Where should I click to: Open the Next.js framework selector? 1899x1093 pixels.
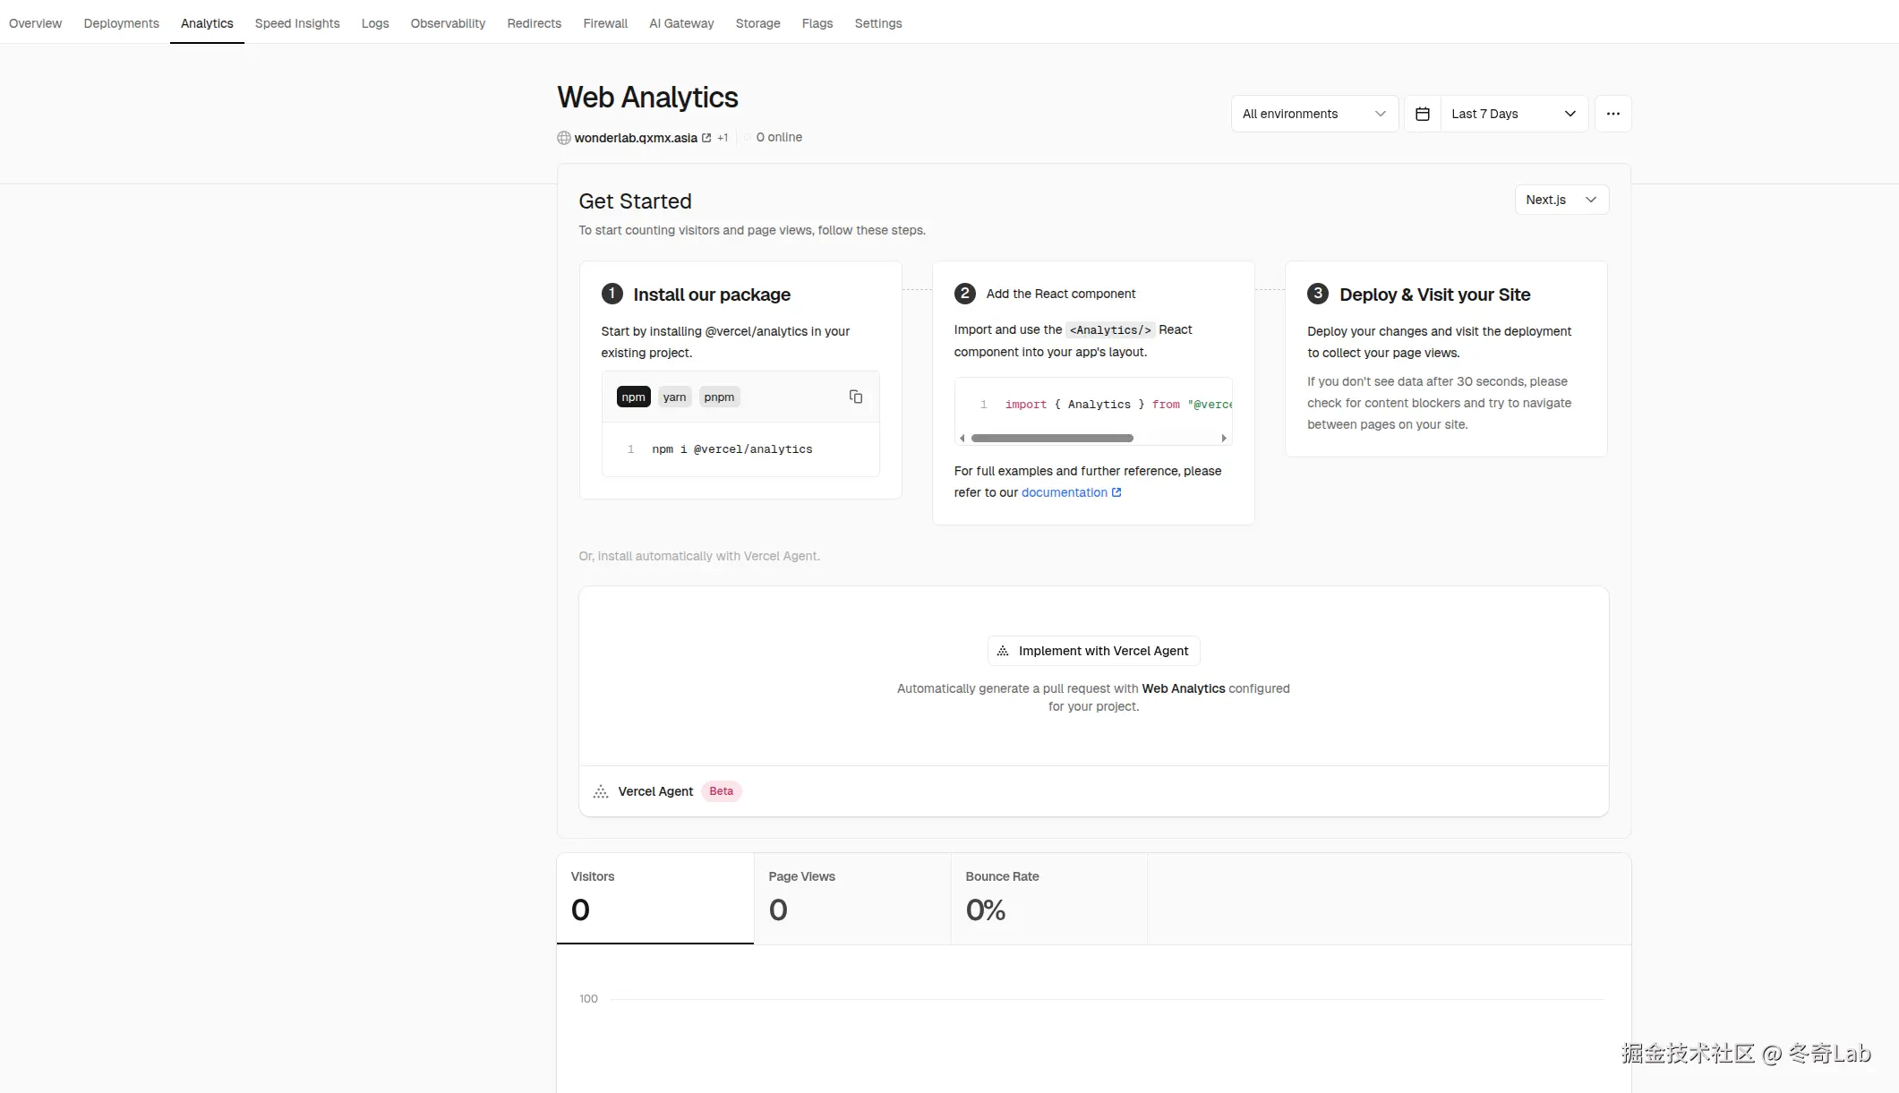(x=1561, y=200)
